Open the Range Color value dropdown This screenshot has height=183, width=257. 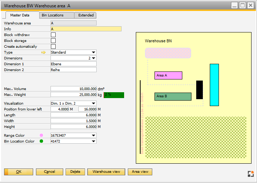coord(94,135)
